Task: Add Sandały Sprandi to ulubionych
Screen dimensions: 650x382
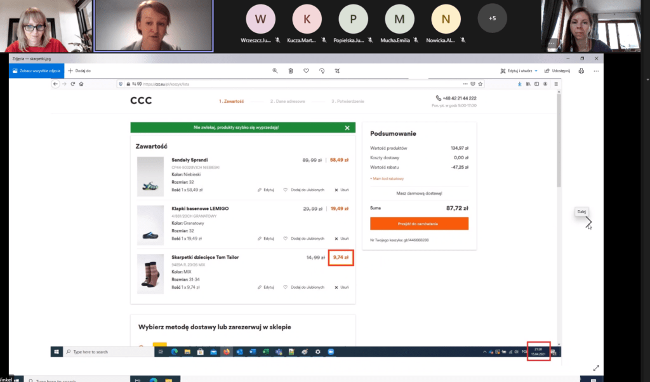Action: point(304,190)
